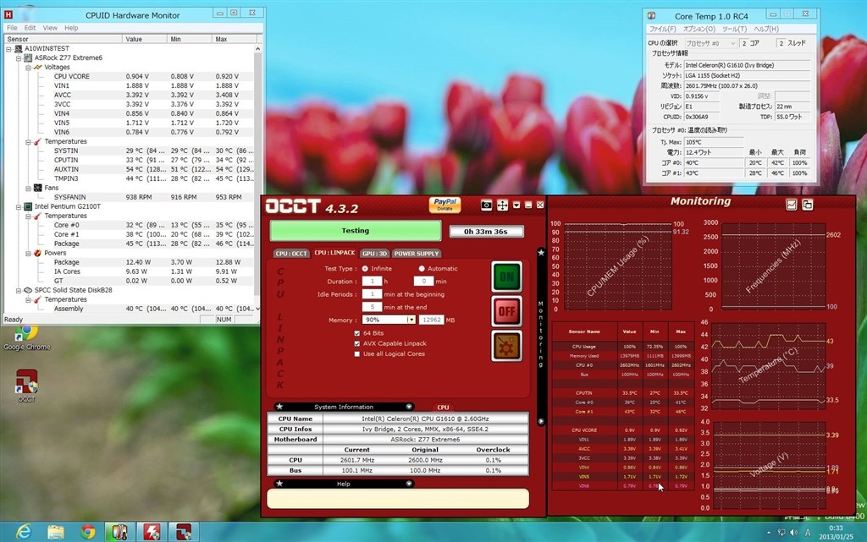Image resolution: width=867 pixels, height=542 pixels.
Task: Click the green Testing status bar
Action: 356,231
